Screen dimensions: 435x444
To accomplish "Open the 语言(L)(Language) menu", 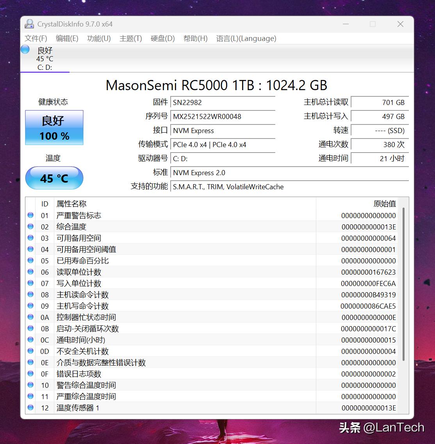I will pyautogui.click(x=246, y=38).
